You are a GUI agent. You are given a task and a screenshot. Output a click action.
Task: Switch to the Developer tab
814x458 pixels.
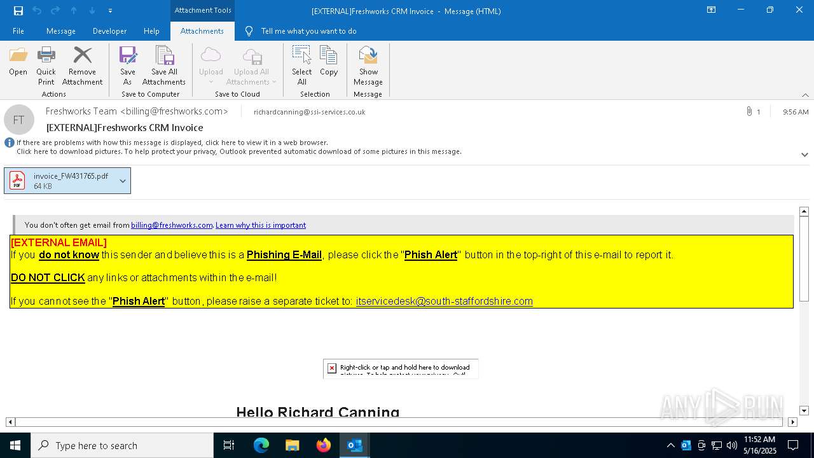point(109,31)
